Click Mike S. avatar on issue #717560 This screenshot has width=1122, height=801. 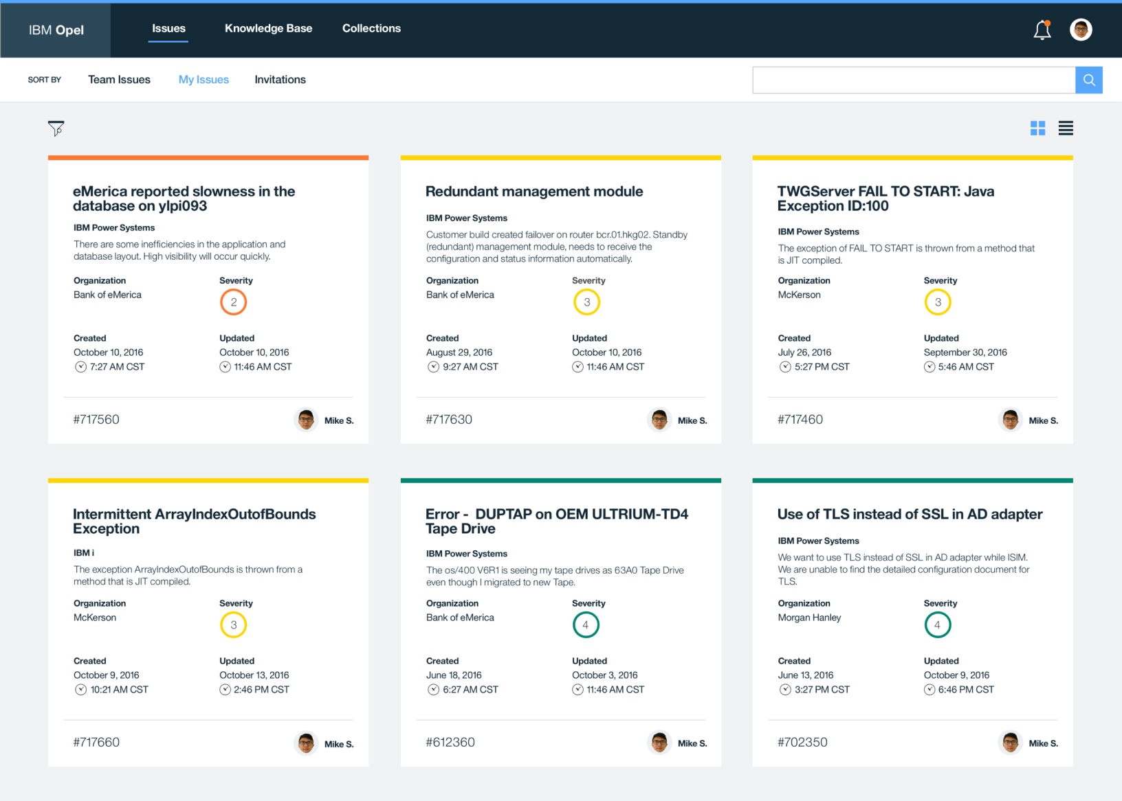point(307,420)
